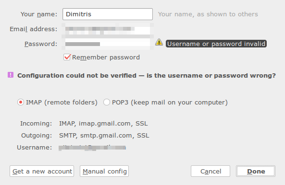Focus the Email address input field

[108, 29]
